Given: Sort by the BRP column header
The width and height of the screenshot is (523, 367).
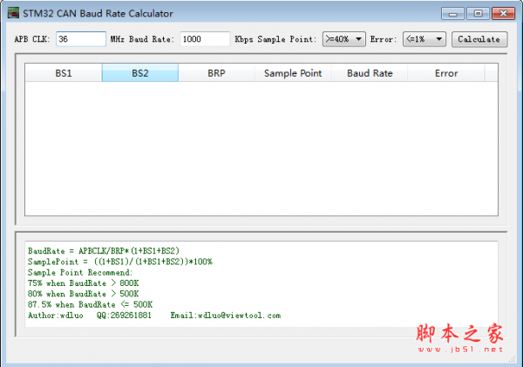Looking at the screenshot, I should tap(216, 72).
